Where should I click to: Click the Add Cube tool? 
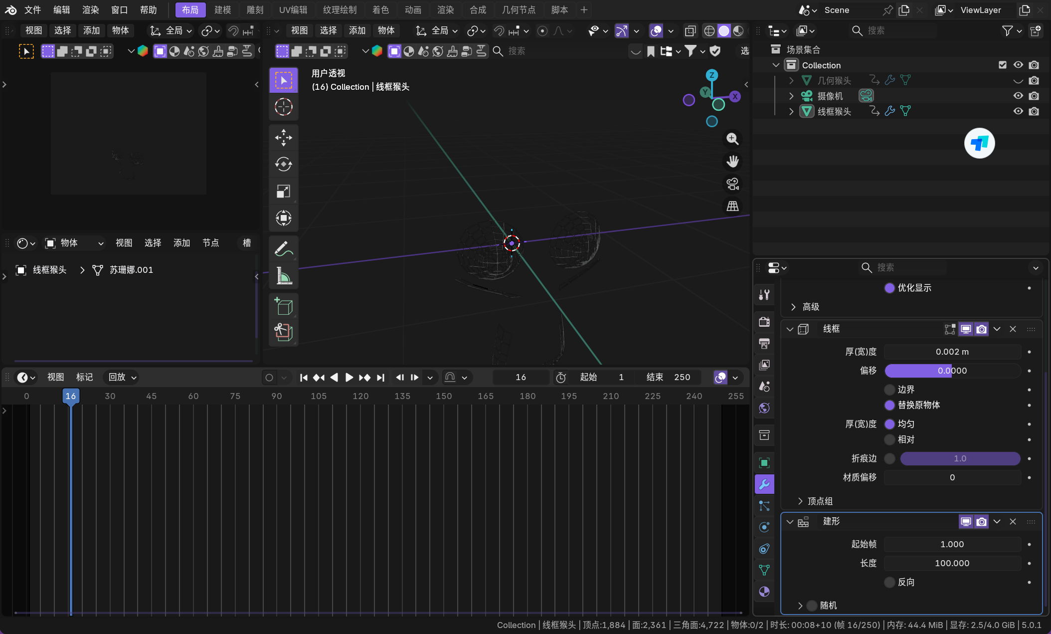click(x=283, y=306)
